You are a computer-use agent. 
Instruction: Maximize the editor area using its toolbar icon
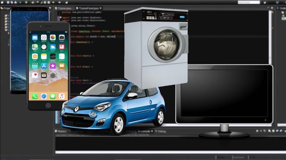tap(272, 8)
